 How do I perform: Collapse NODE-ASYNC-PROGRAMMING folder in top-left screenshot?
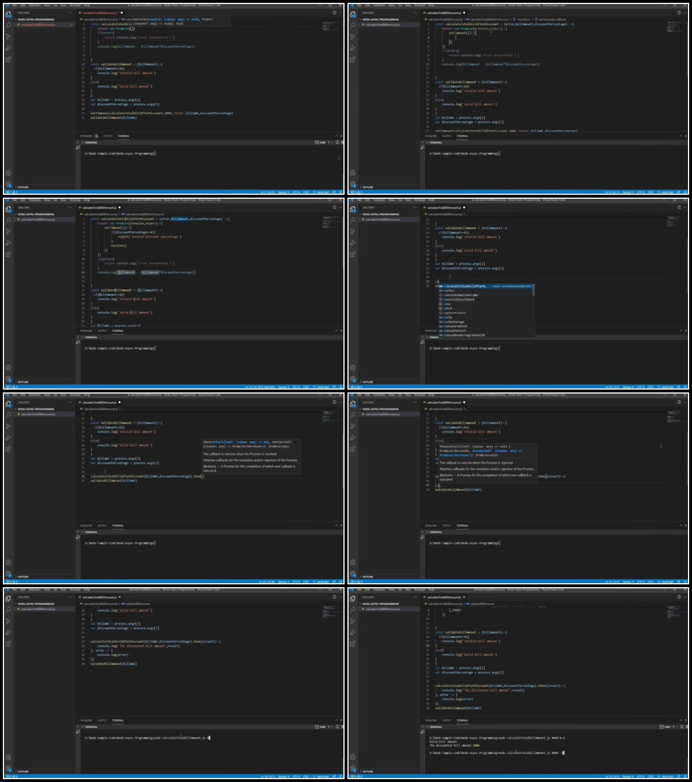(35, 19)
